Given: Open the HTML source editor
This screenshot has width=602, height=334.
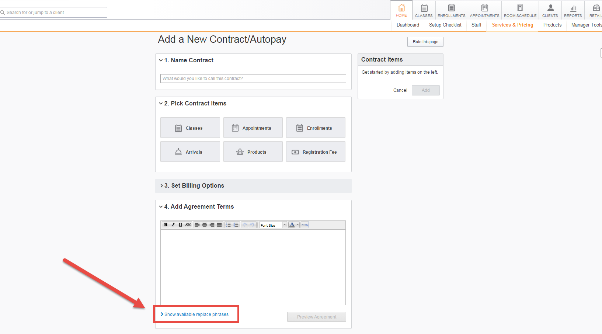Looking at the screenshot, I should tap(305, 225).
